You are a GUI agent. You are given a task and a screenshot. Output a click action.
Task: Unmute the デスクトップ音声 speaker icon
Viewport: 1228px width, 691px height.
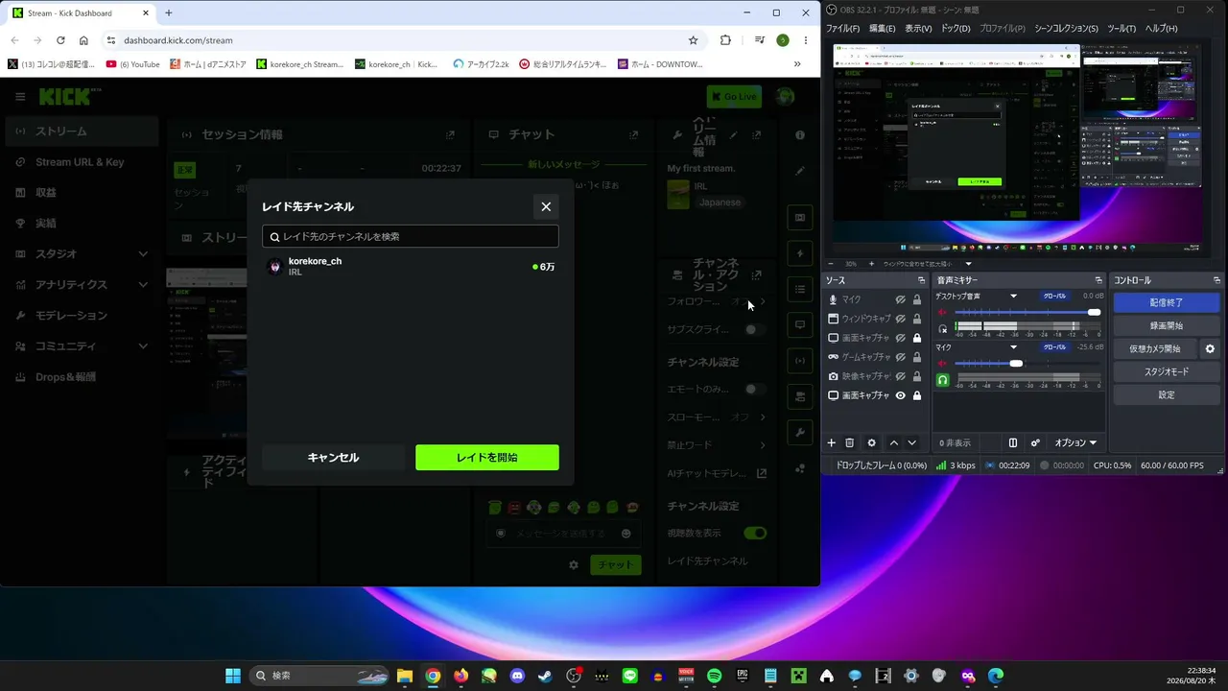942,313
